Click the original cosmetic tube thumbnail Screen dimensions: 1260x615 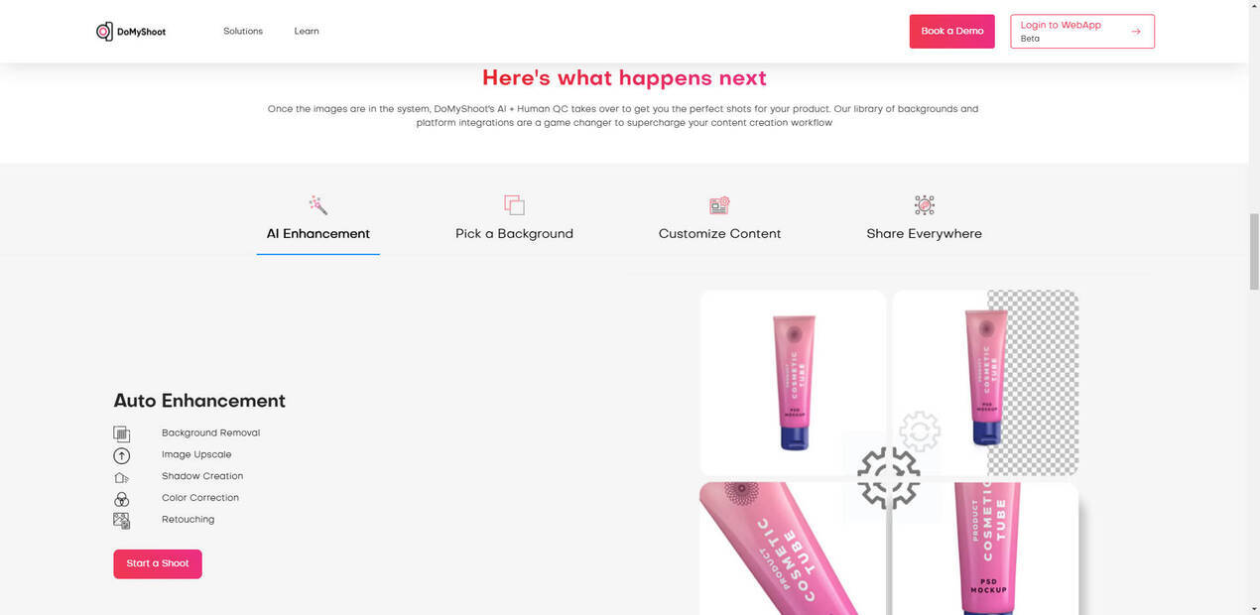click(793, 383)
